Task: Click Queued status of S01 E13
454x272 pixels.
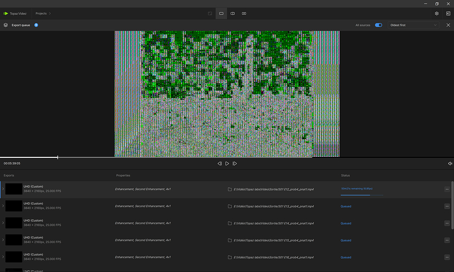Action: pyautogui.click(x=346, y=206)
